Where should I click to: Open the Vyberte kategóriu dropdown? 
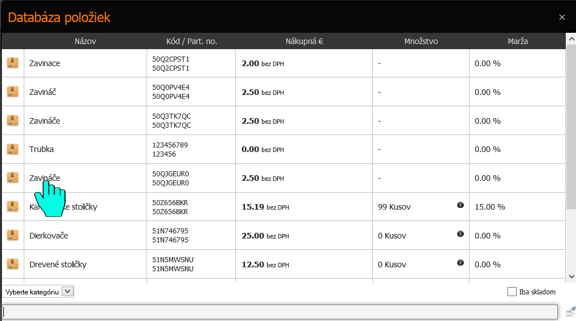38,292
